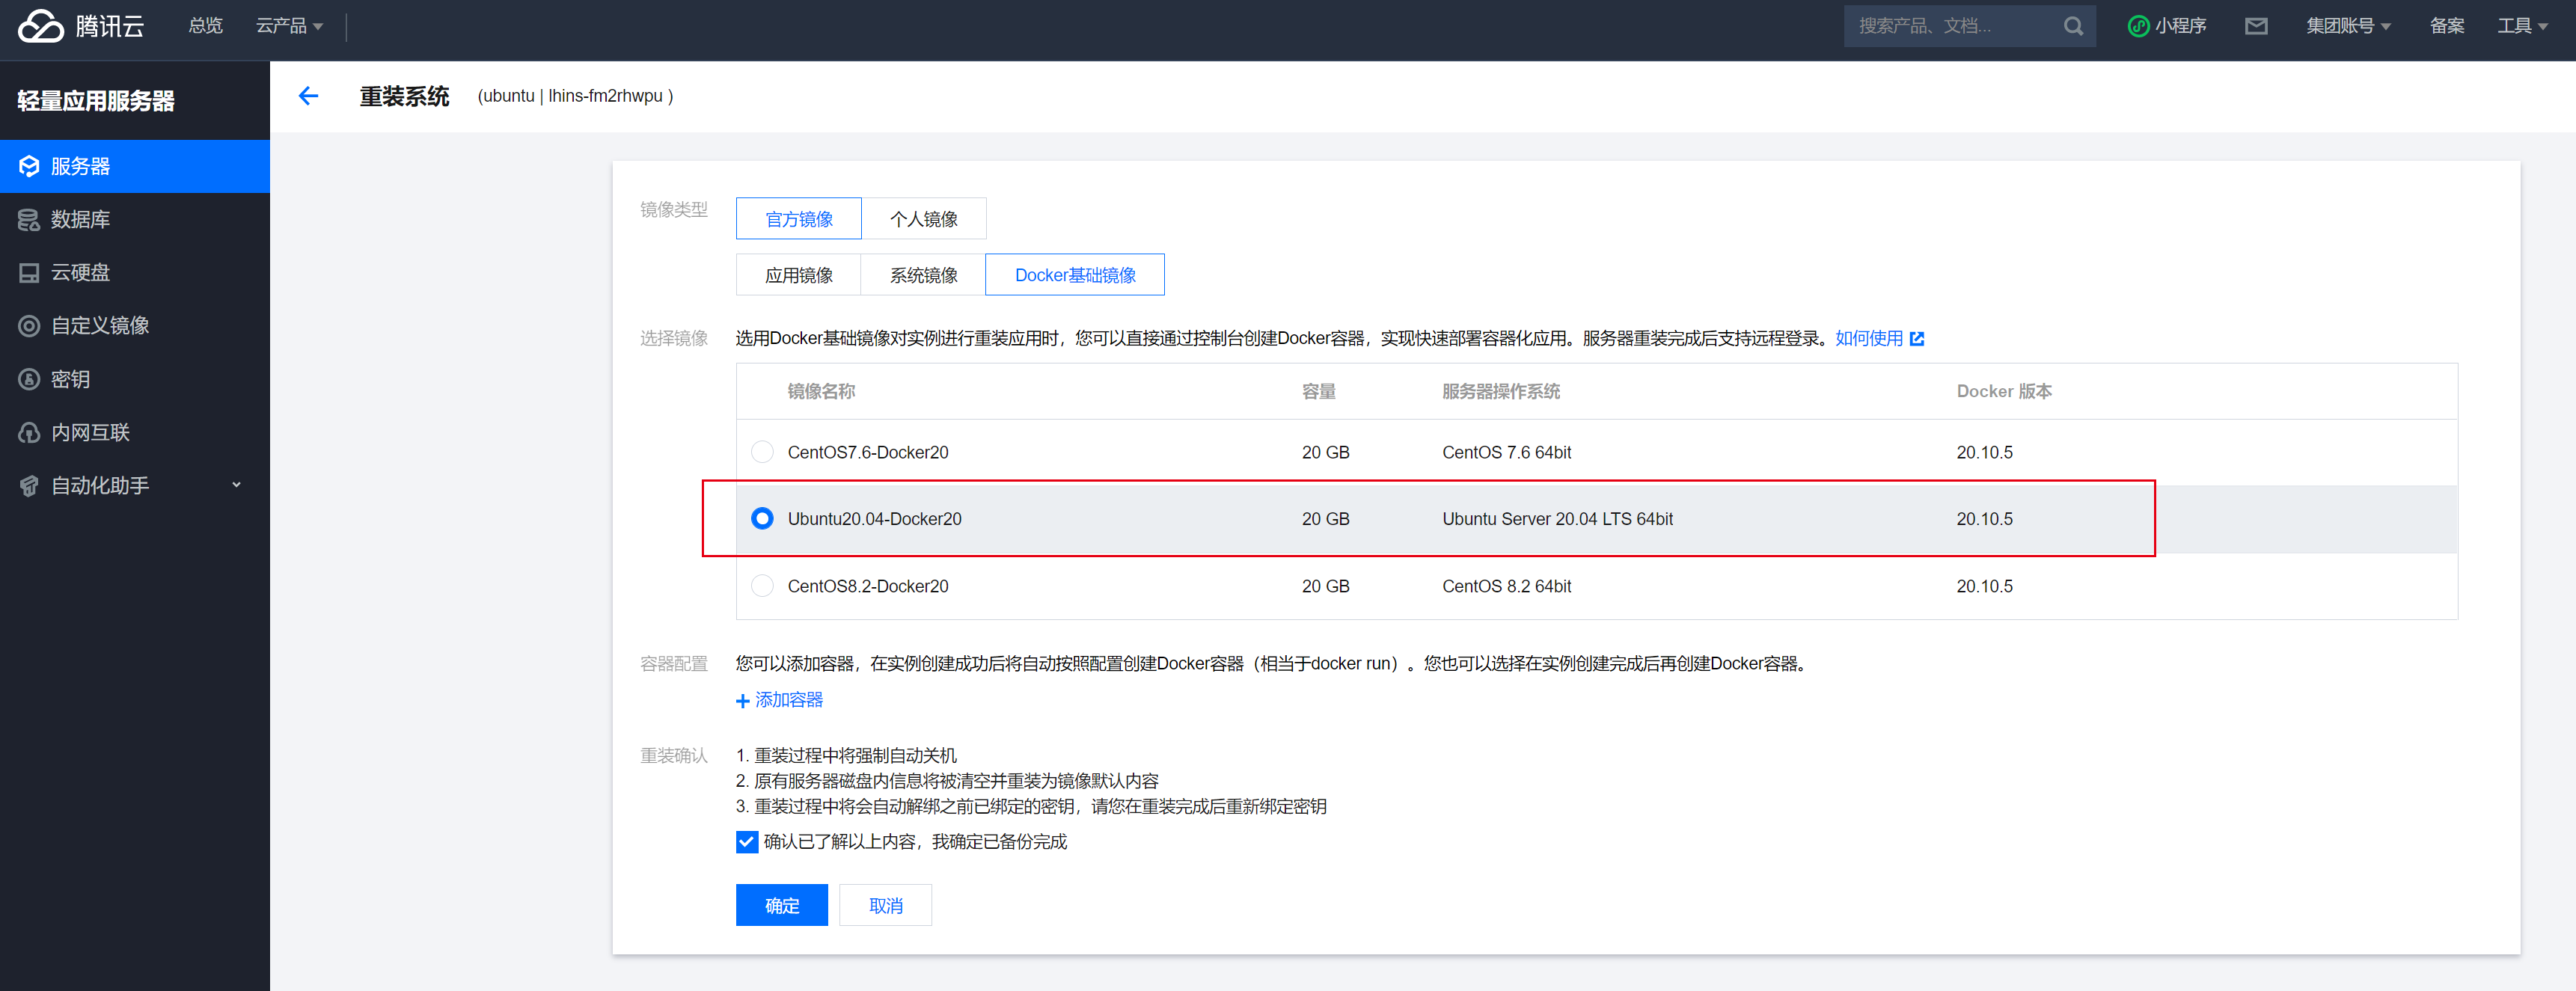
Task: Open 备案 in the top navigation
Action: pos(2447,26)
